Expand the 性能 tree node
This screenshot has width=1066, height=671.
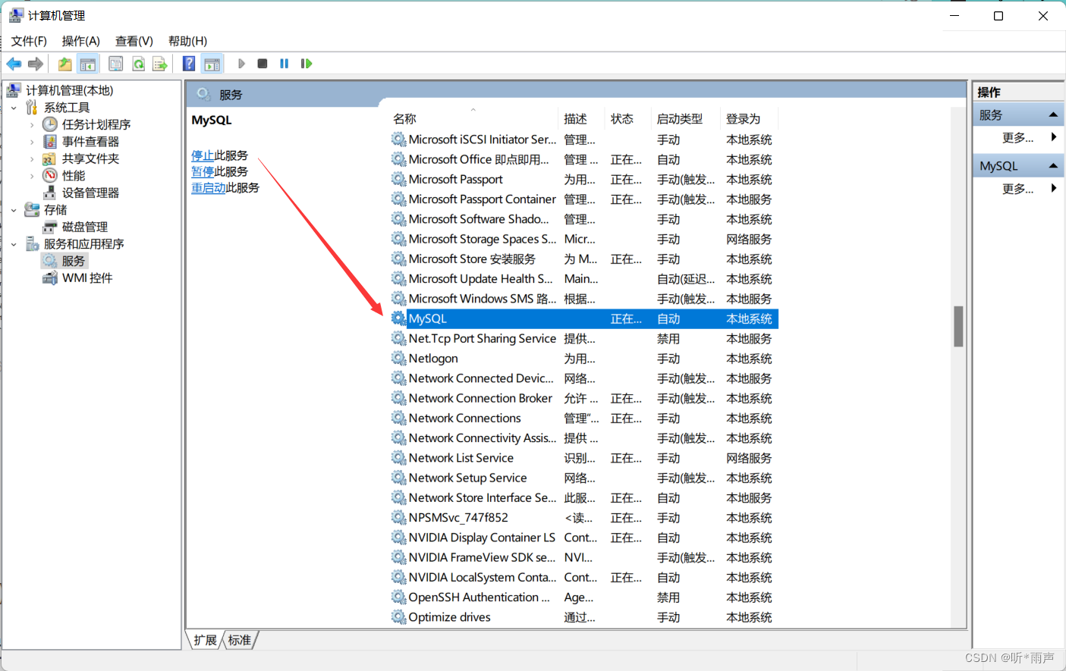click(31, 175)
